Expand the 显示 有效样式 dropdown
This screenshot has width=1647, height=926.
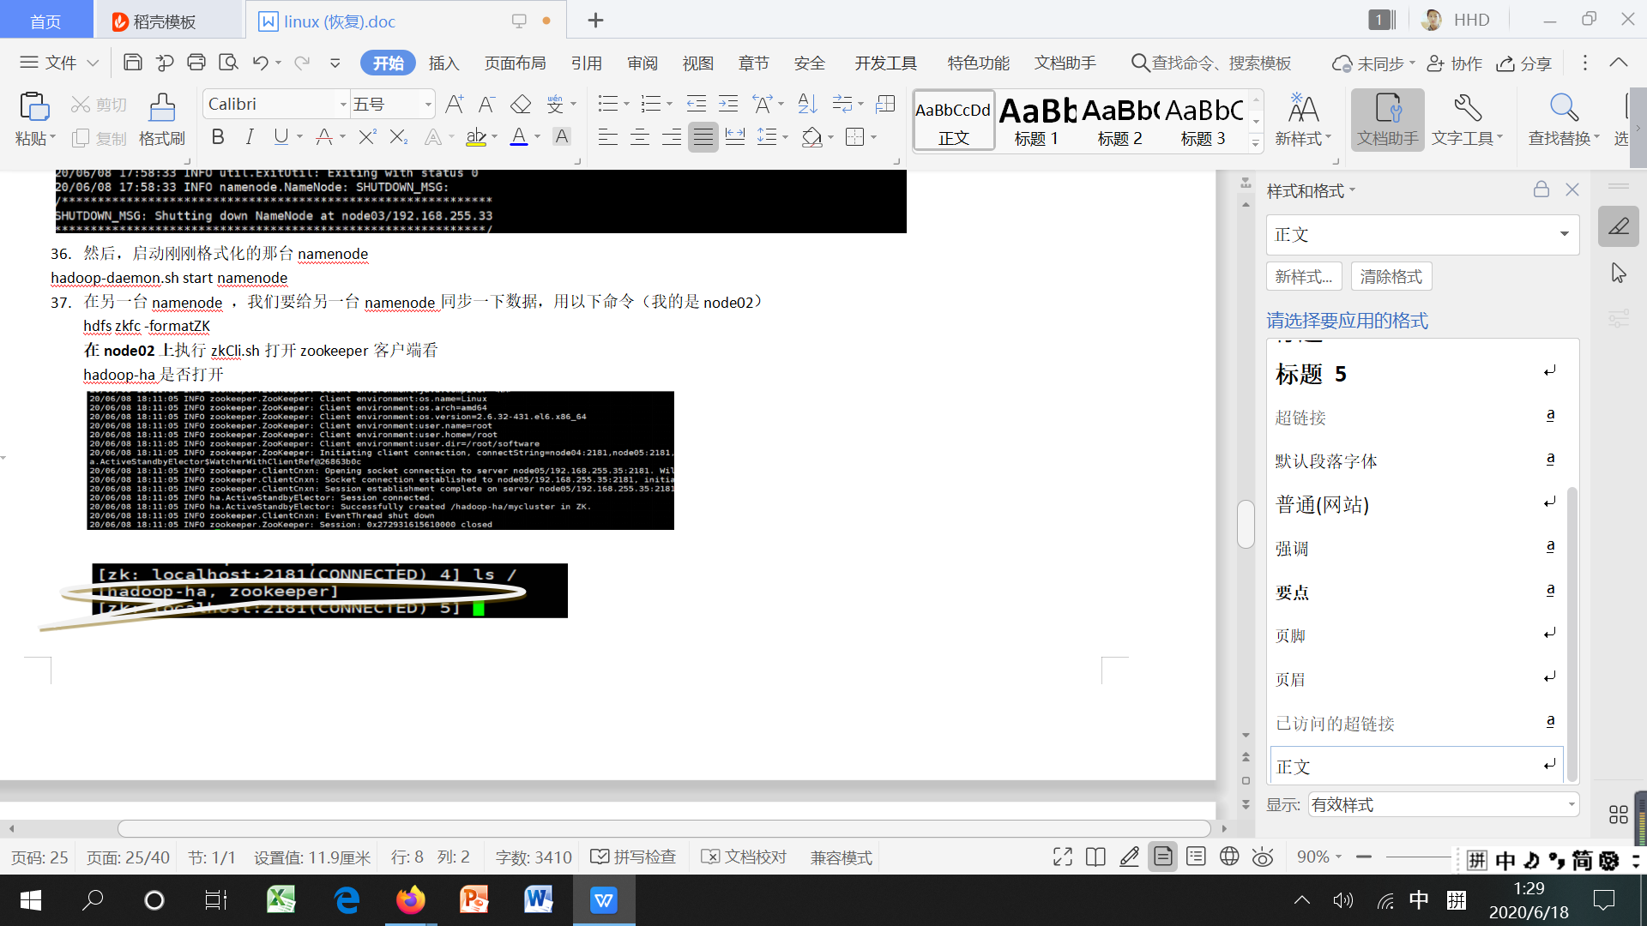coord(1572,804)
